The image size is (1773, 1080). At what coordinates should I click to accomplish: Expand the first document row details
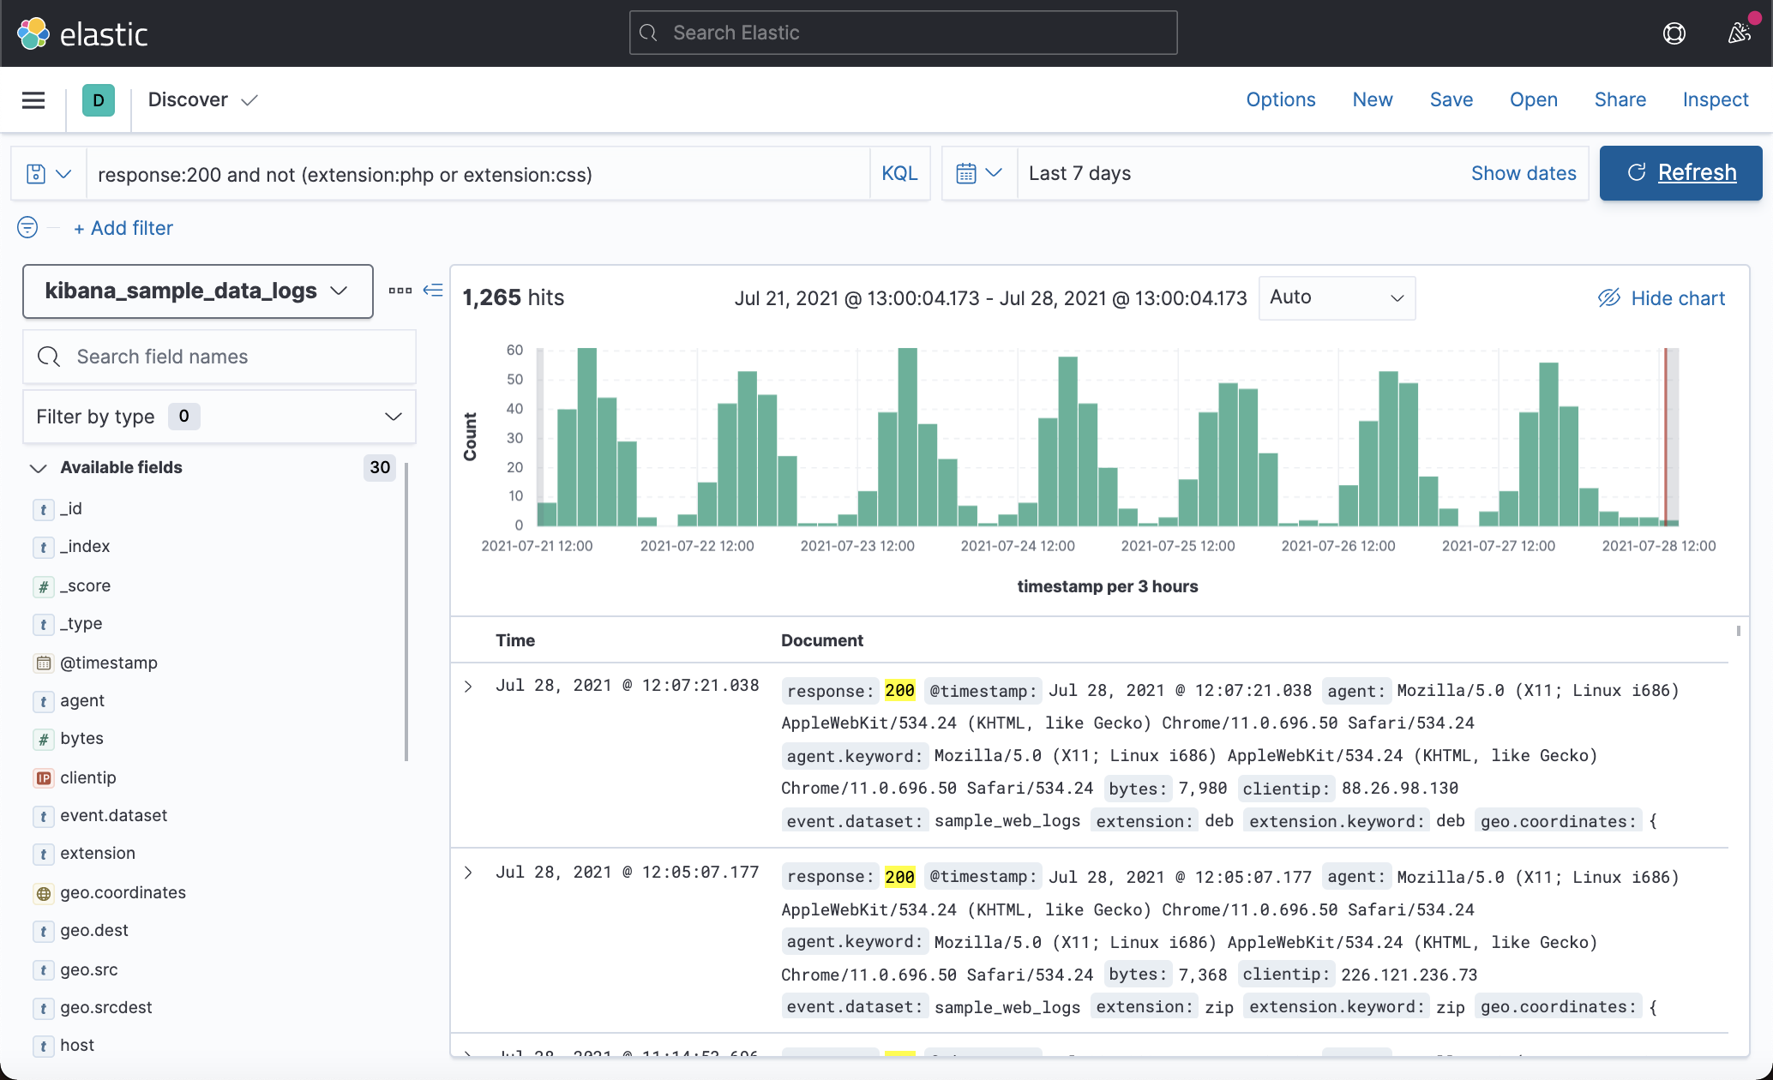pyautogui.click(x=468, y=685)
